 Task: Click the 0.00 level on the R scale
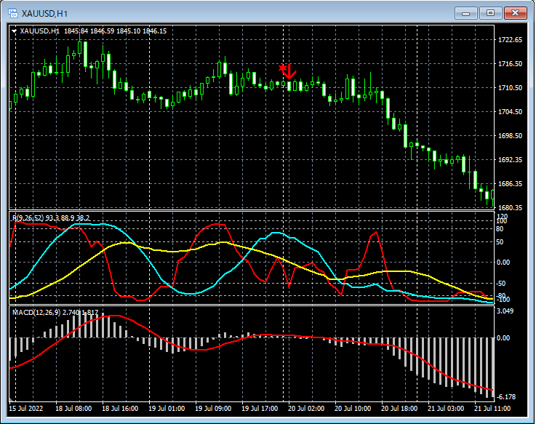click(x=503, y=263)
